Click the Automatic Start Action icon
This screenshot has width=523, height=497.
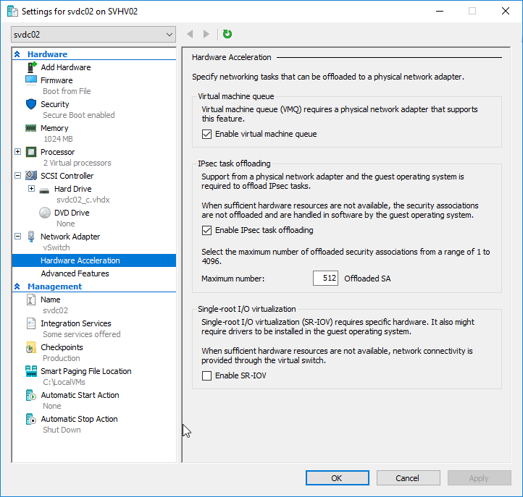point(30,395)
